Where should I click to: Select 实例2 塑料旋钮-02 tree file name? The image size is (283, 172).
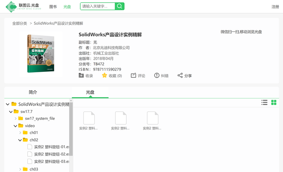click(52, 154)
